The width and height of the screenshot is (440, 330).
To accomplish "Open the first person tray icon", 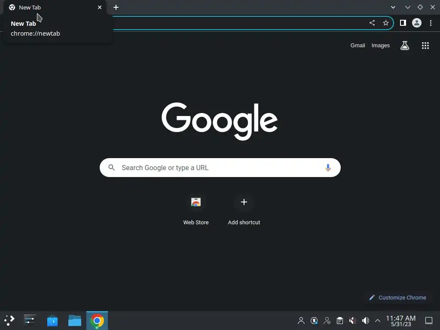I will point(301,321).
